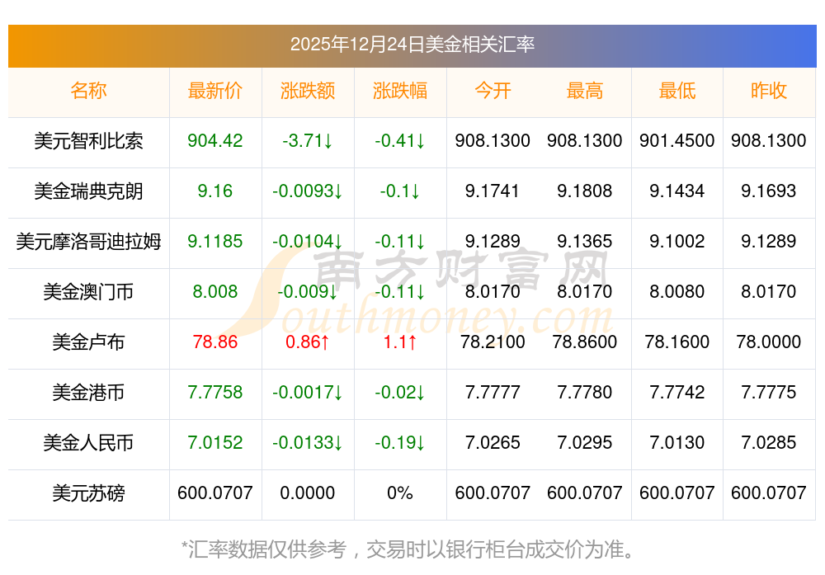
Task: Select the 美金人民币 row name
Action: (x=88, y=443)
